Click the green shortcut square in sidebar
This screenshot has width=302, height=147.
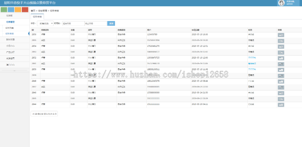[x=4, y=10]
